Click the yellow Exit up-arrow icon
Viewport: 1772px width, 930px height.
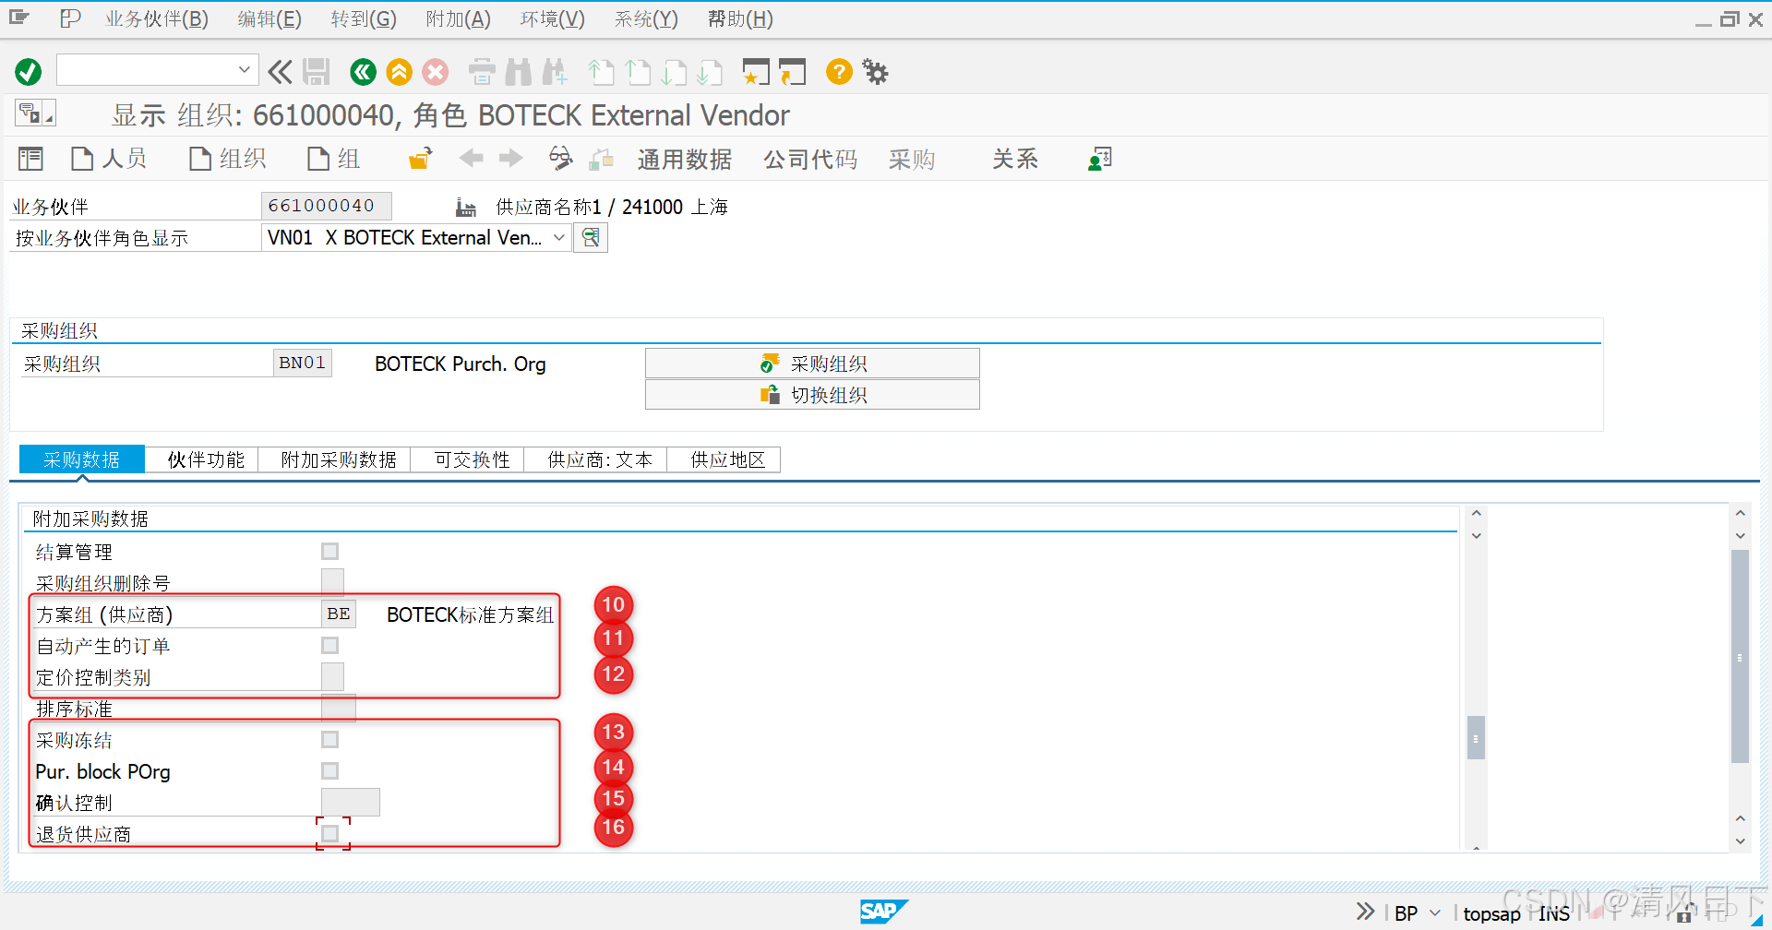(399, 72)
